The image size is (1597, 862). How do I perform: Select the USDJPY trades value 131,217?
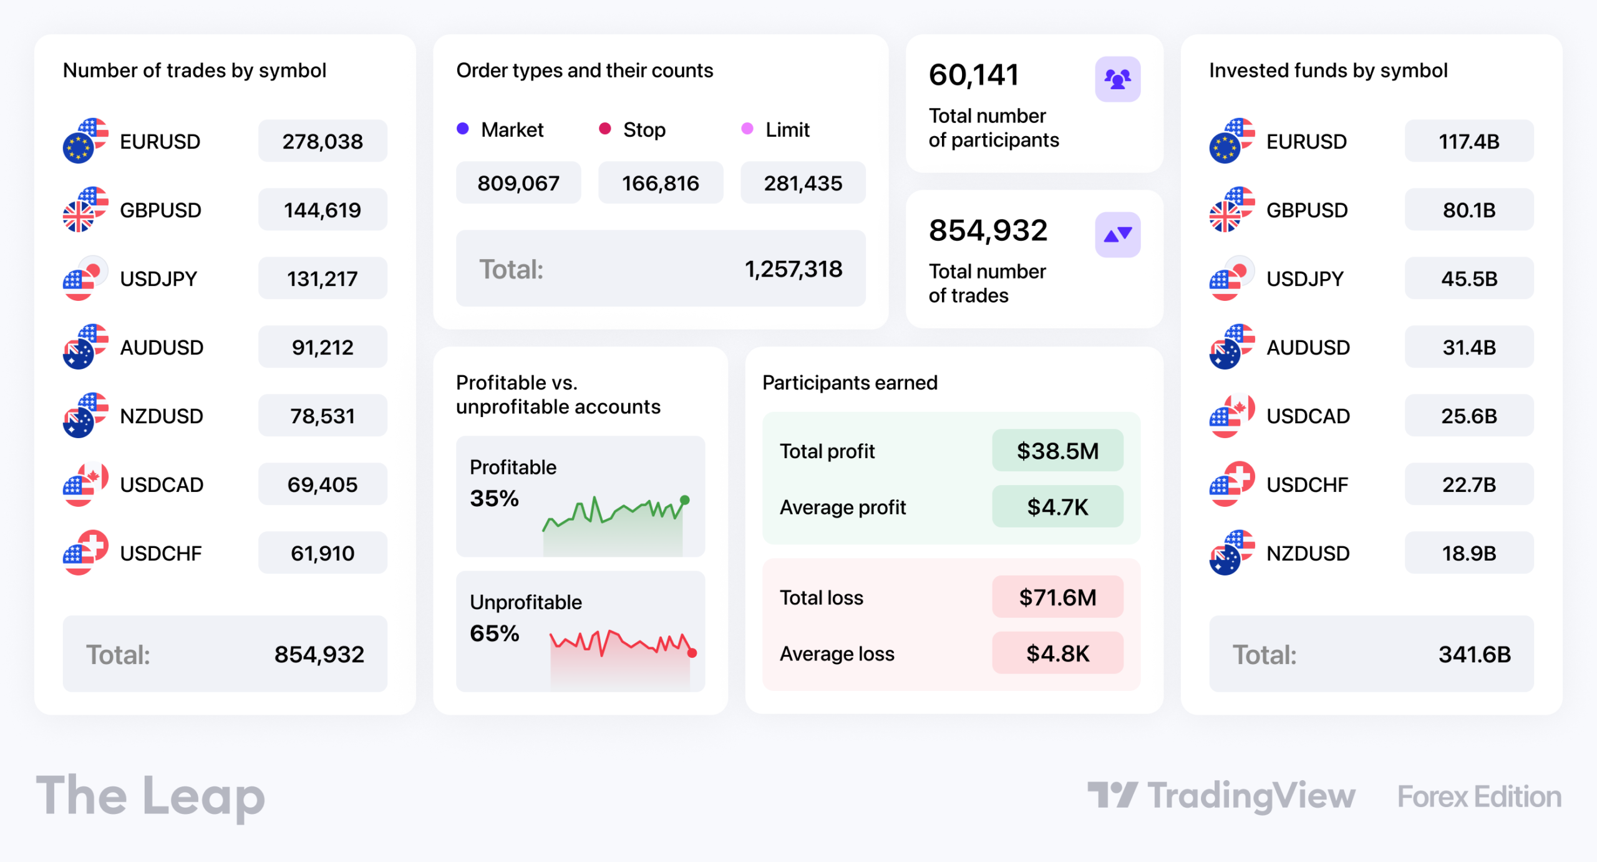pos(323,278)
